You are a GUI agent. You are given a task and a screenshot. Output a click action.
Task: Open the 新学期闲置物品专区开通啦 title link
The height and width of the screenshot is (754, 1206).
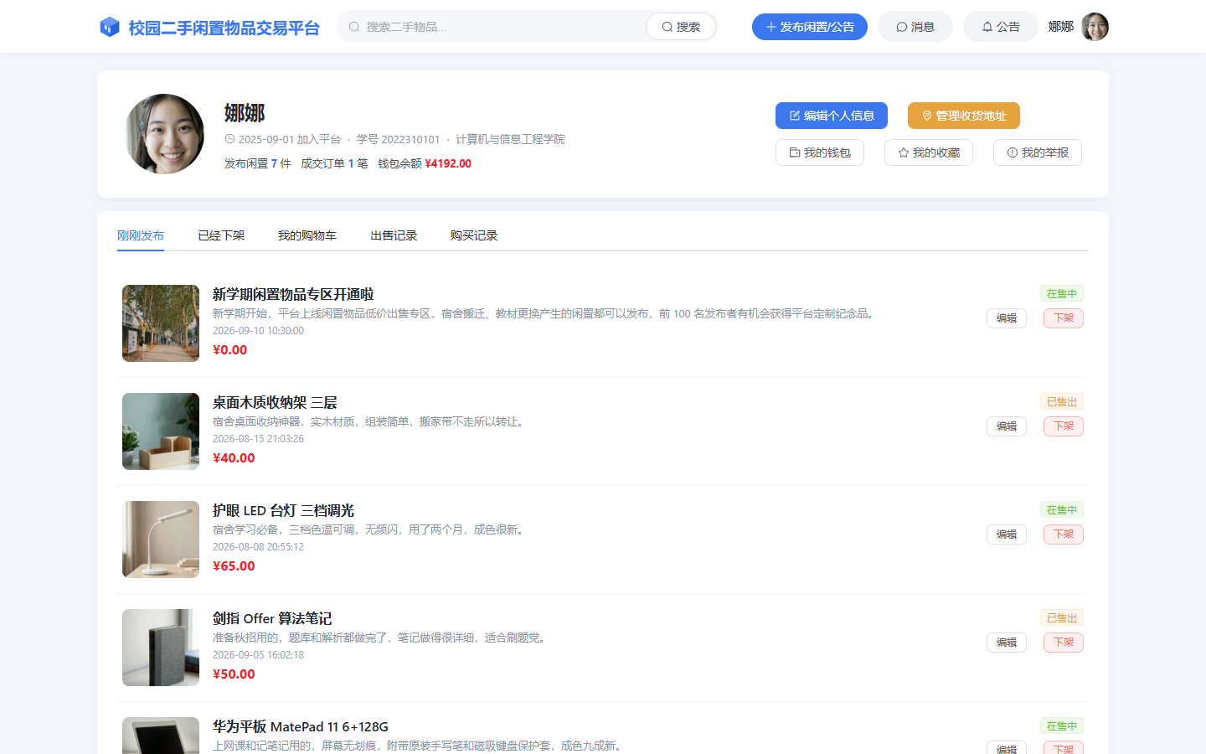point(293,294)
